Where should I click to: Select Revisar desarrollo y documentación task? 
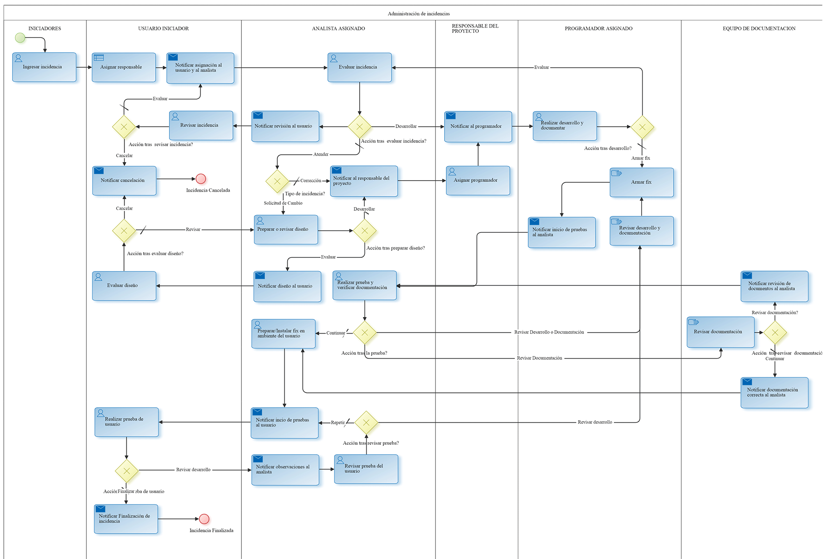pos(642,231)
